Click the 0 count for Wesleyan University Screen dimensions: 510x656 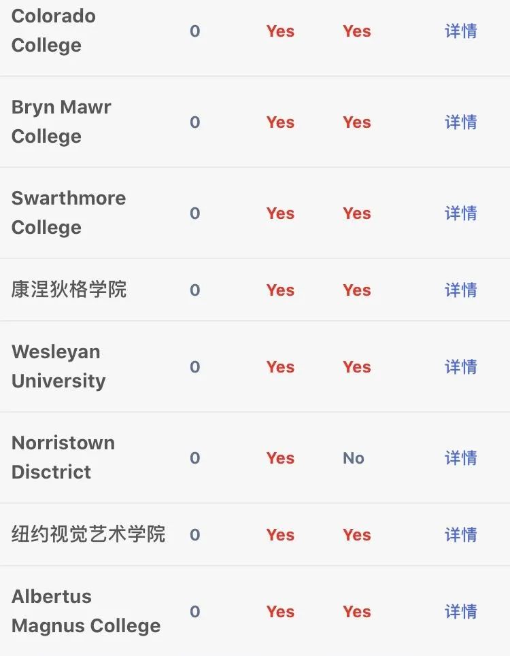(x=194, y=367)
